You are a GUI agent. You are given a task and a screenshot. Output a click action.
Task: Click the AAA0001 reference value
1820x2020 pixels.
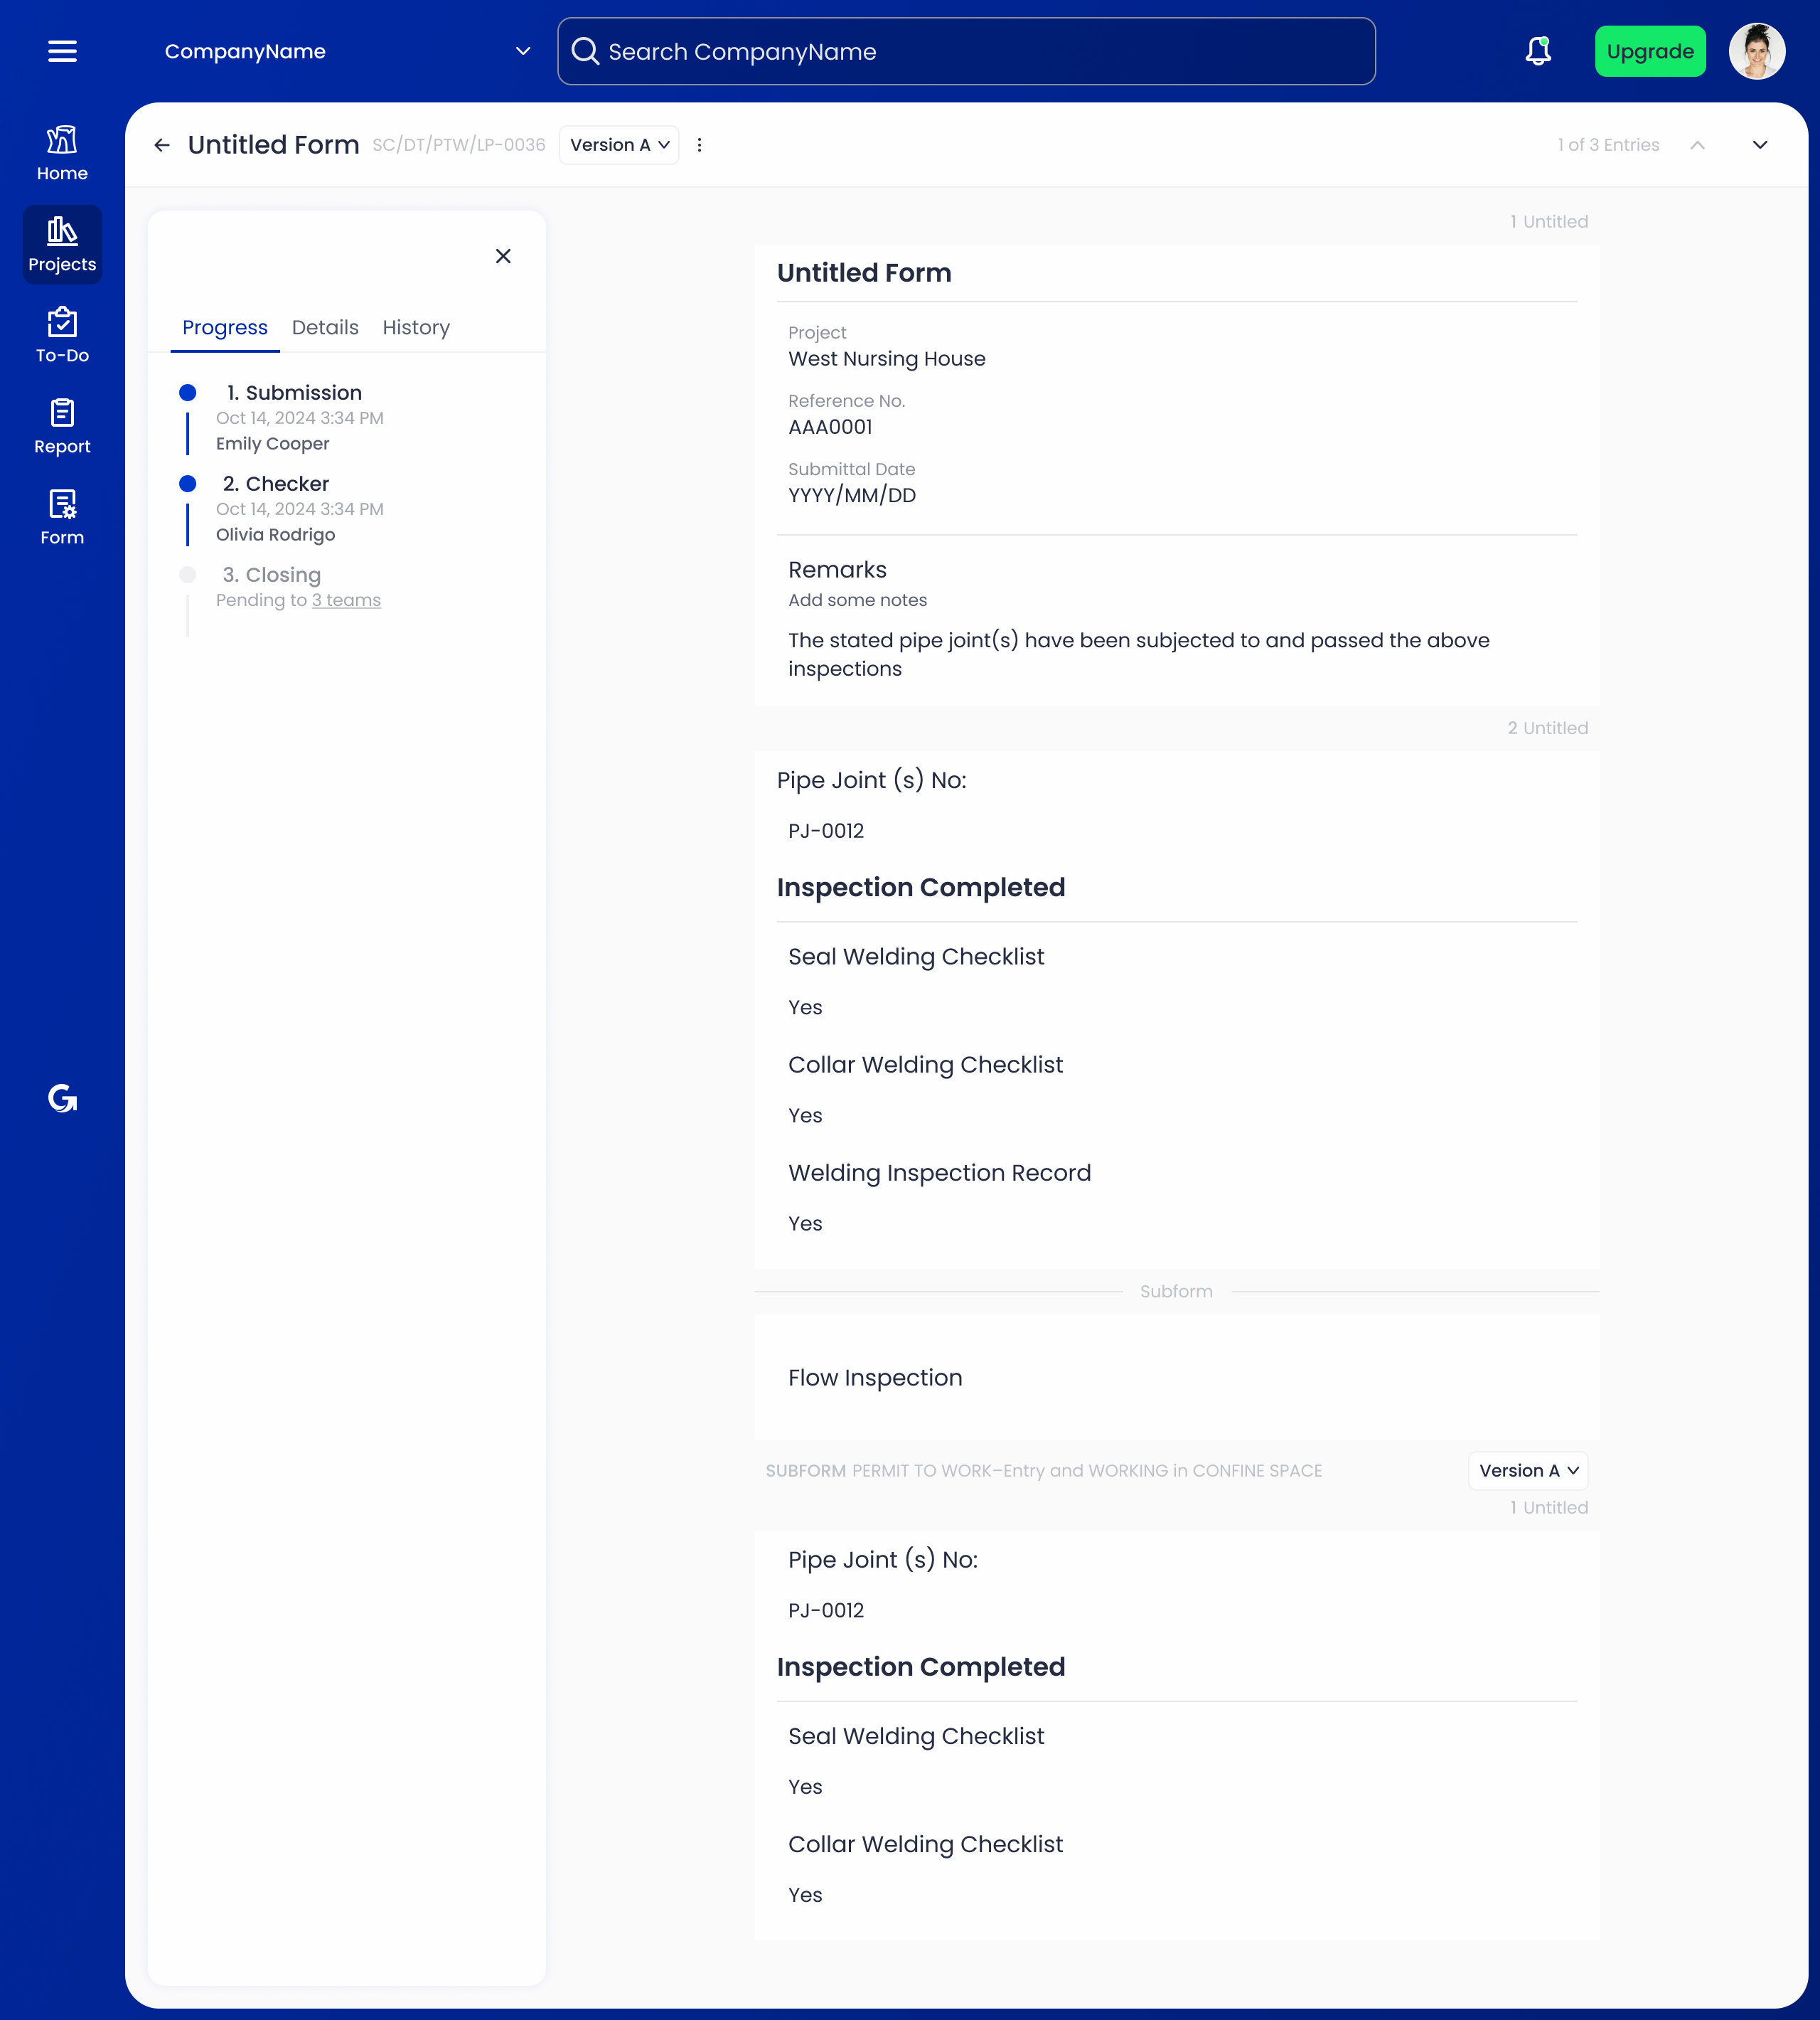pyautogui.click(x=830, y=427)
